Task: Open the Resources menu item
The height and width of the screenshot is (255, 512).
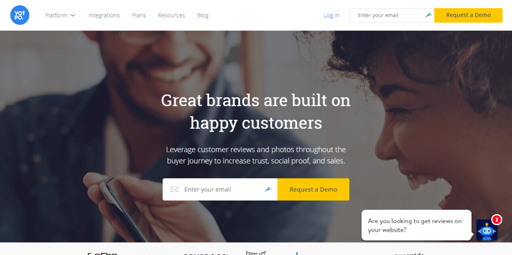Action: coord(172,15)
